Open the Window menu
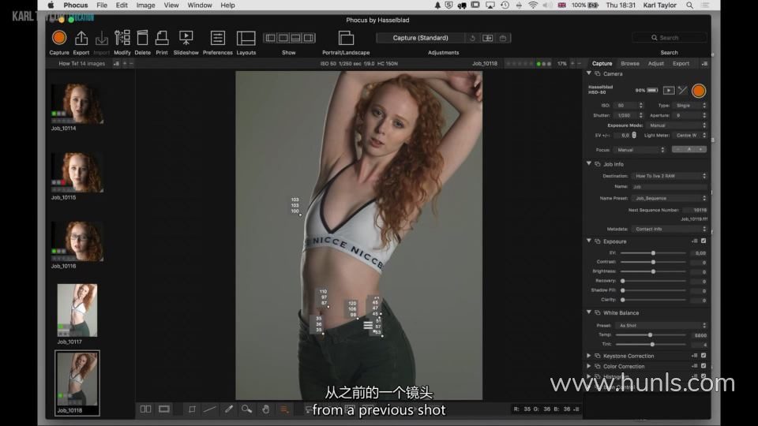Screen dimensions: 758x426 point(200,6)
